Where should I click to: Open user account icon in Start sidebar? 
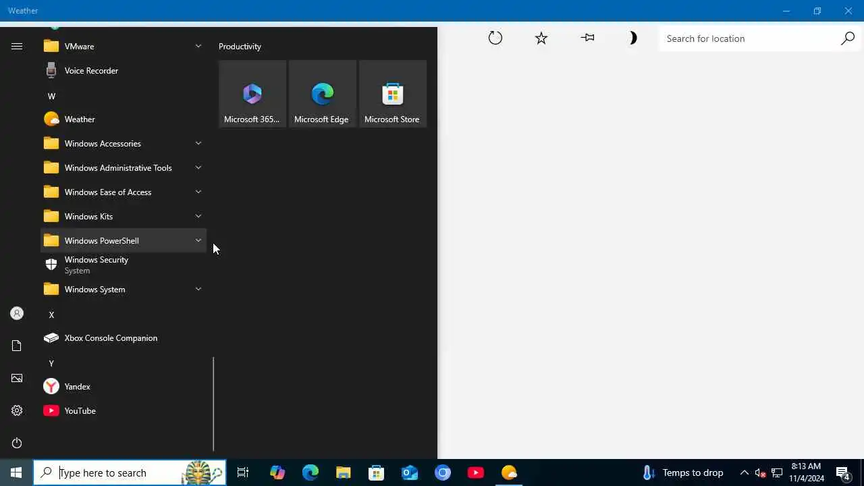pyautogui.click(x=17, y=313)
